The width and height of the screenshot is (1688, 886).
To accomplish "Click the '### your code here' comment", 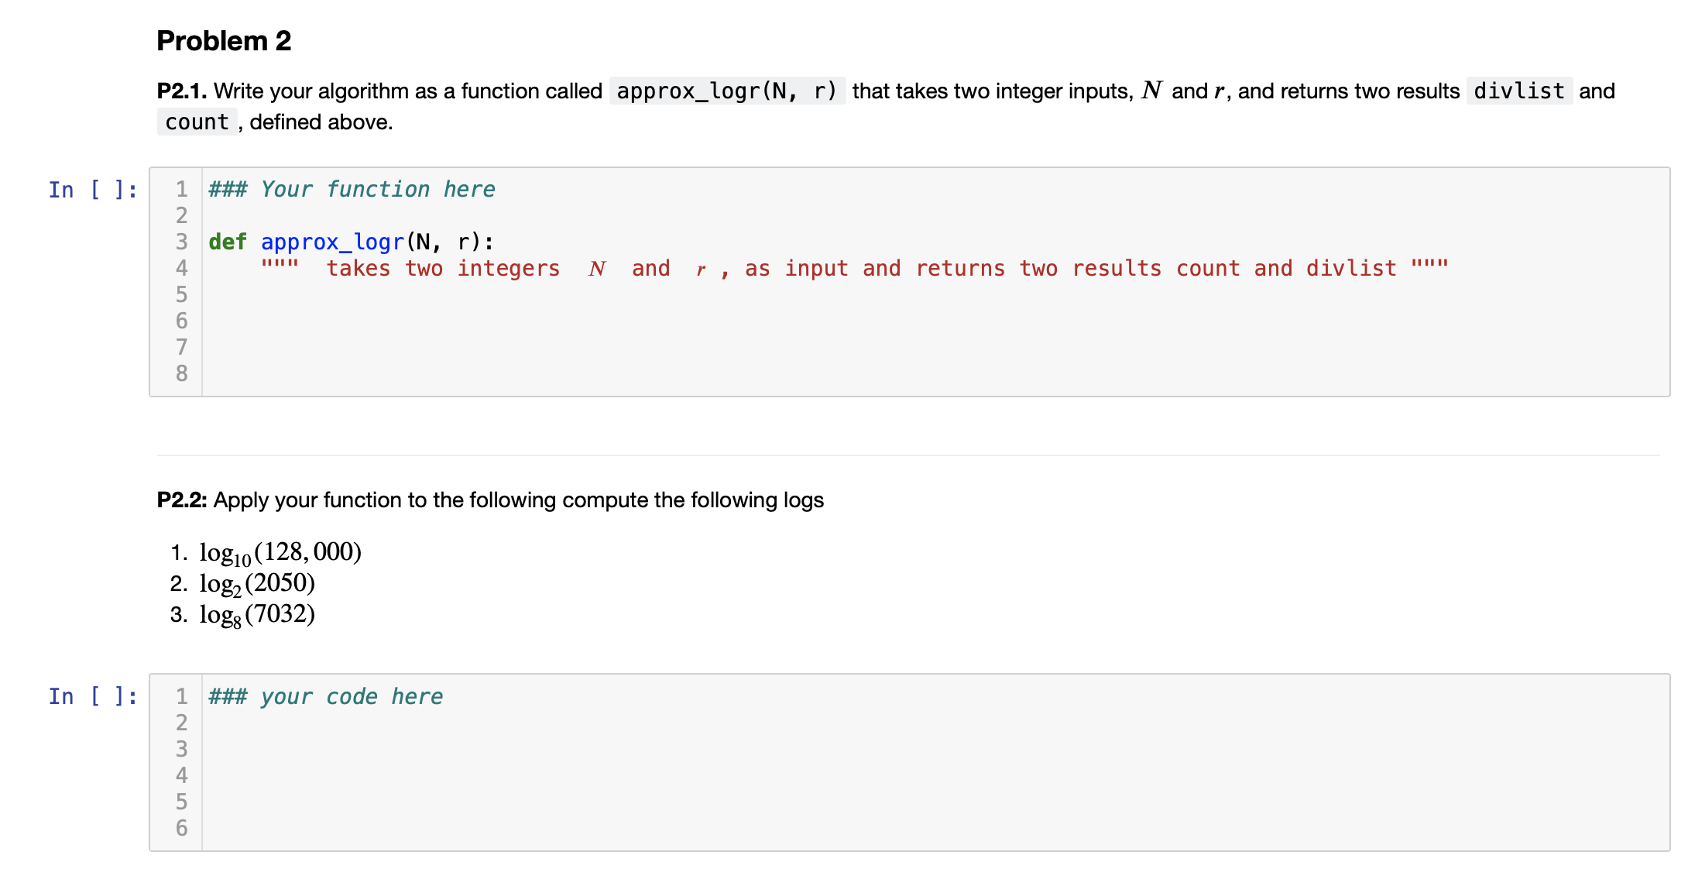I will (325, 696).
